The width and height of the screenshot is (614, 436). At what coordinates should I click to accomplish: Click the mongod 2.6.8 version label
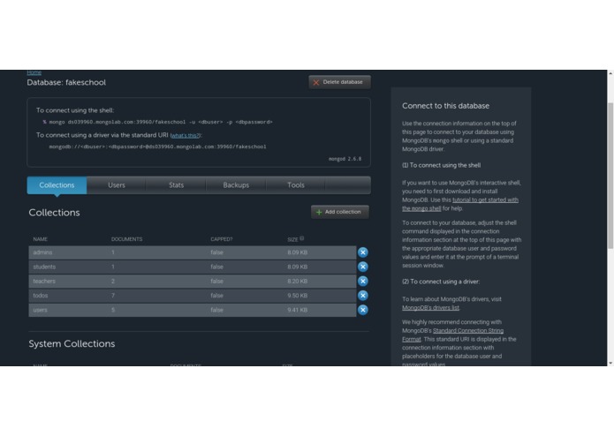(345, 159)
